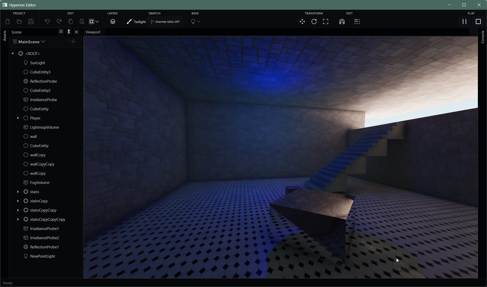Stop play mode
Image resolution: width=487 pixels, height=287 pixels.
tap(478, 22)
